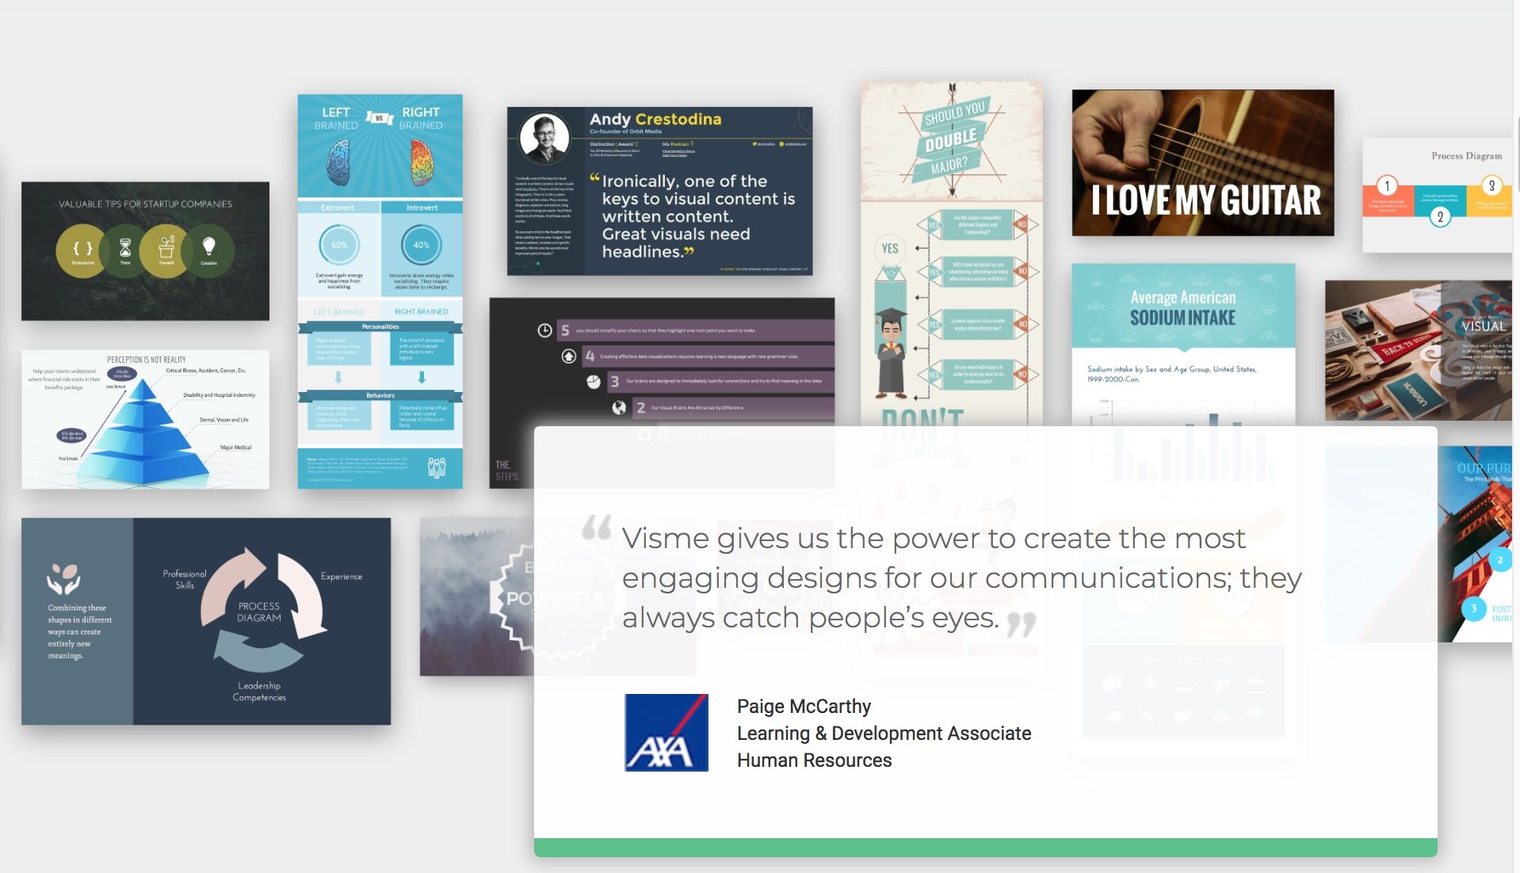The width and height of the screenshot is (1520, 873).
Task: Open the Process Diagram slide with numbered circles
Action: [1437, 195]
